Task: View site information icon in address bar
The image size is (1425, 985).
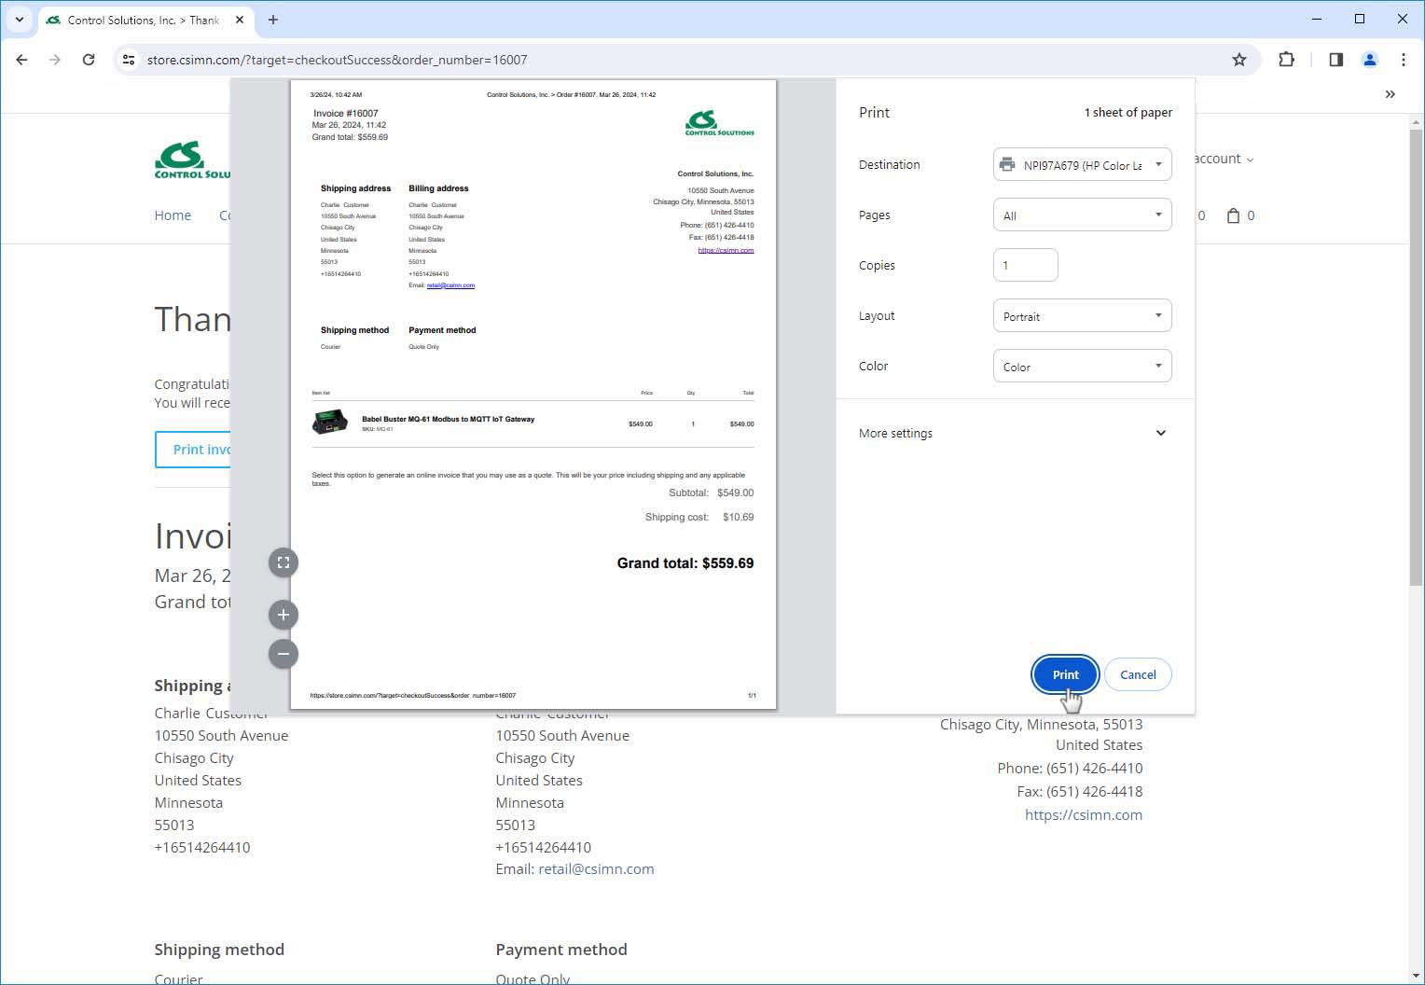Action: click(130, 60)
